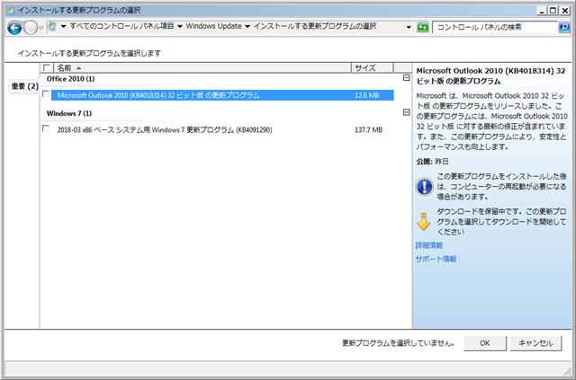Open dropdown arrow before Windows Update breadcrumb

tap(180, 26)
